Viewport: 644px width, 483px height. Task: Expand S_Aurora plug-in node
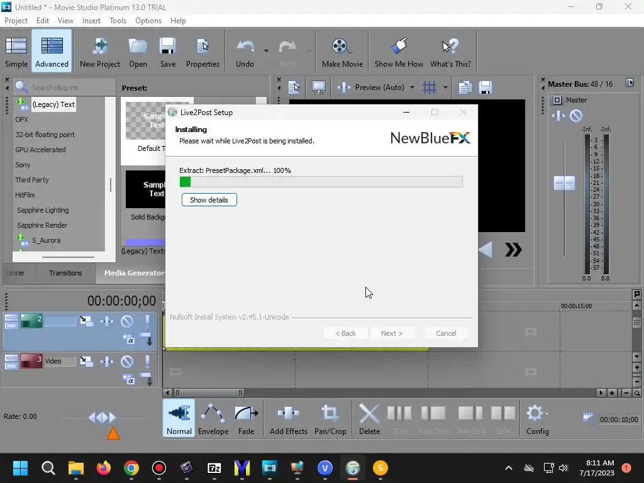tap(21, 240)
